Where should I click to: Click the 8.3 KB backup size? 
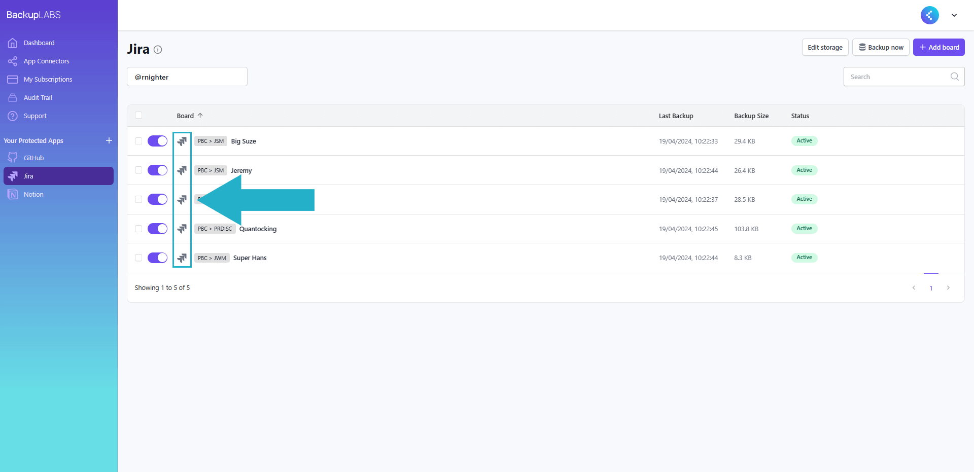743,258
